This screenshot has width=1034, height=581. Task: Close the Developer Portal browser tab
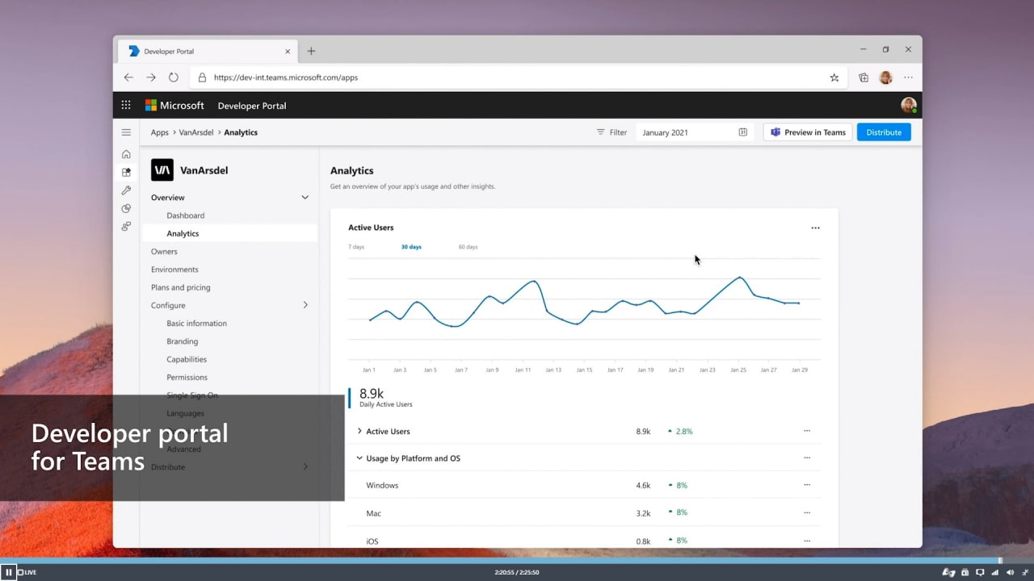(x=288, y=51)
